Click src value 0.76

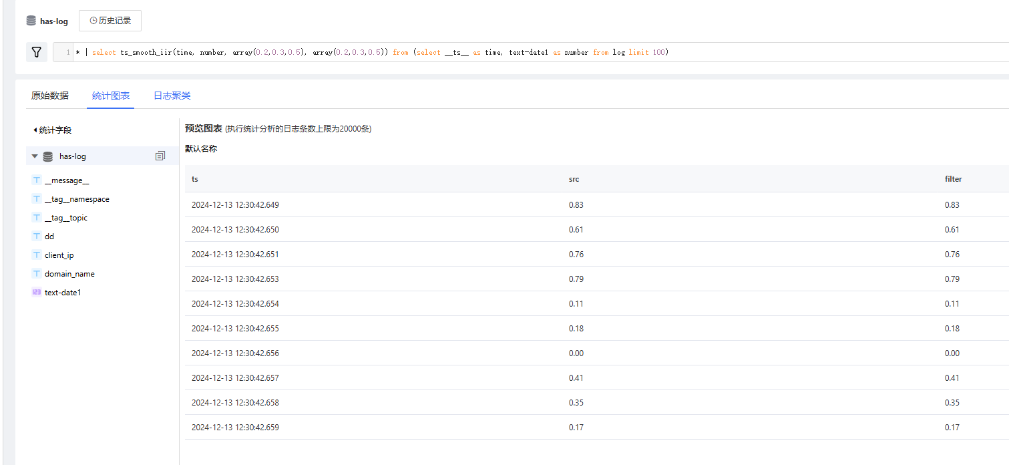576,255
